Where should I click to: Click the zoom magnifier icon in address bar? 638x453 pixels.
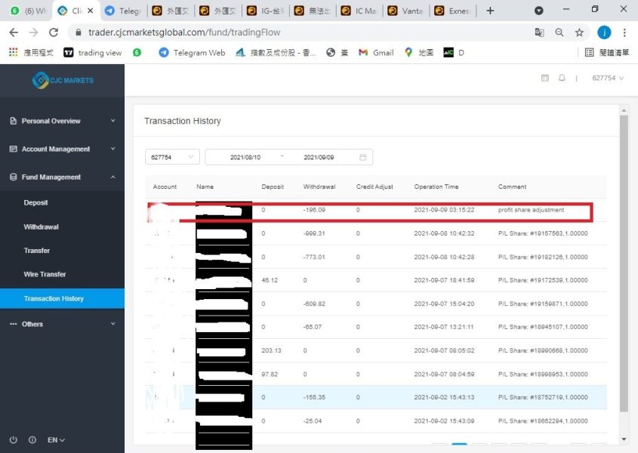point(559,32)
